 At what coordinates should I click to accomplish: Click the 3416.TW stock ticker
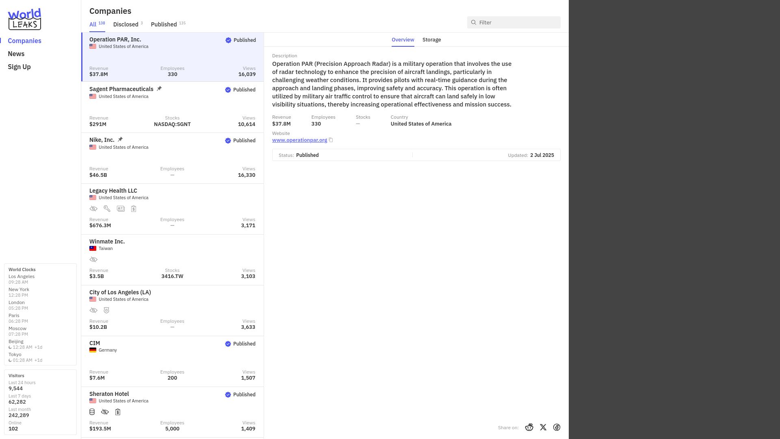172,276
